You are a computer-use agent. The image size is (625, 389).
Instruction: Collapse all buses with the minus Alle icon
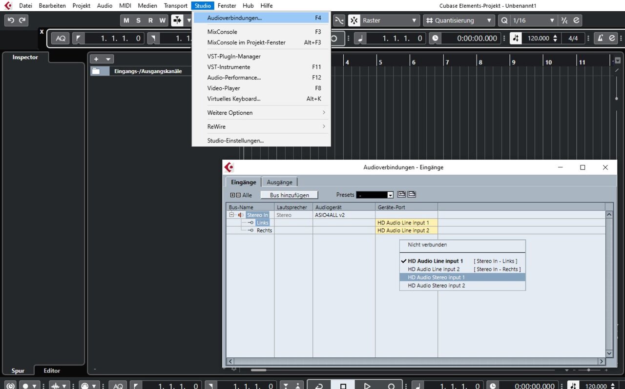point(238,195)
